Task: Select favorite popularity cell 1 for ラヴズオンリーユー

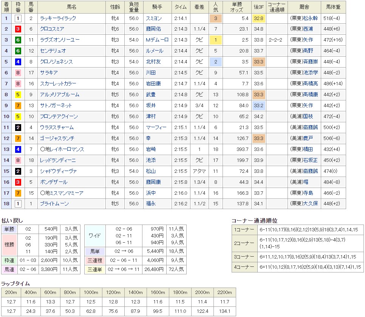Action: pyautogui.click(x=215, y=40)
